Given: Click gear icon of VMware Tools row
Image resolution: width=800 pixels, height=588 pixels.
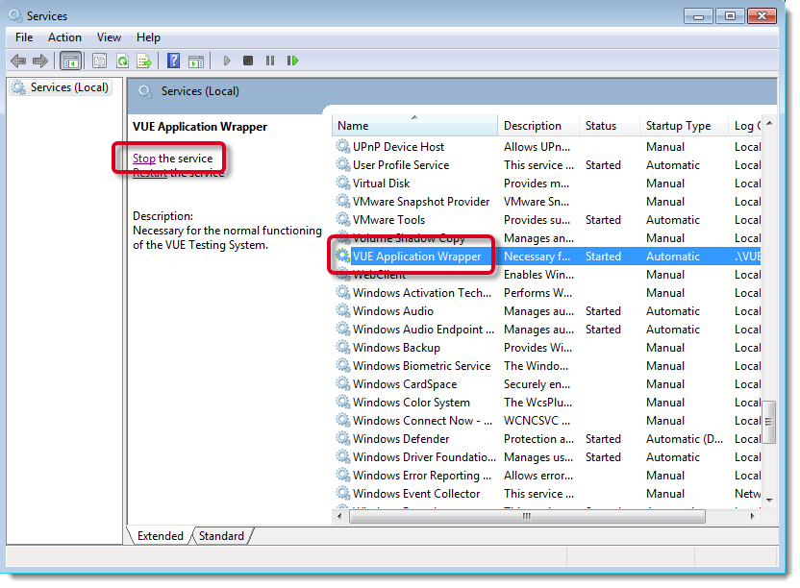Looking at the screenshot, I should point(343,219).
